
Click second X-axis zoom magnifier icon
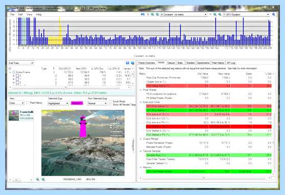tap(157, 14)
